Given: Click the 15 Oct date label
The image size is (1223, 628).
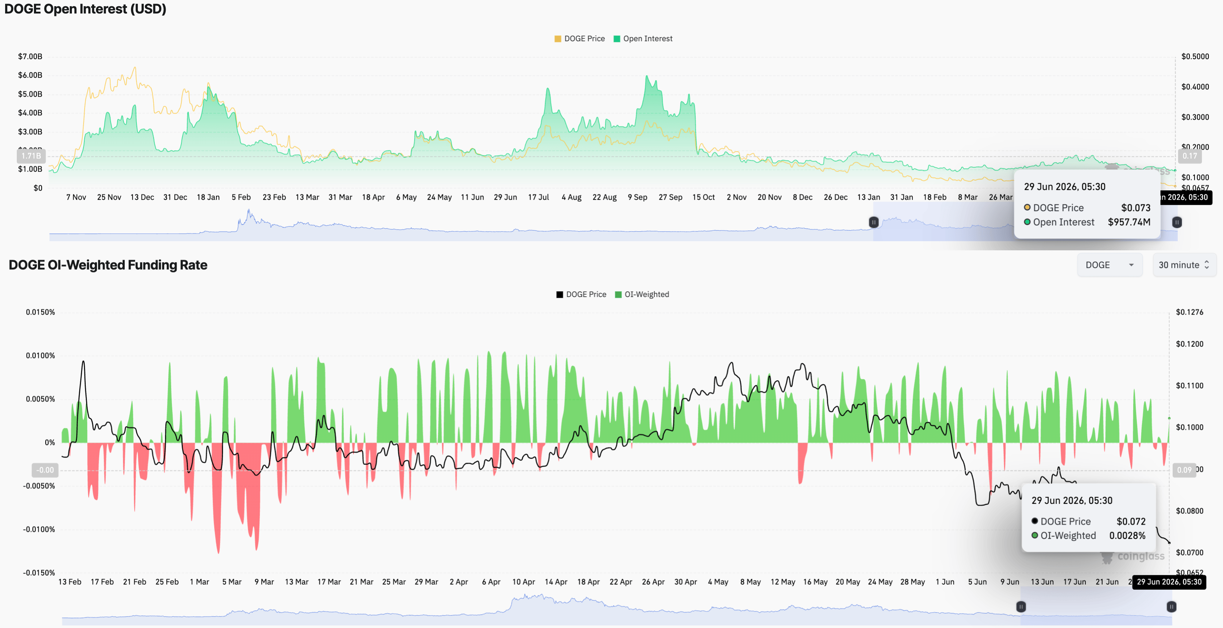Looking at the screenshot, I should tap(703, 197).
